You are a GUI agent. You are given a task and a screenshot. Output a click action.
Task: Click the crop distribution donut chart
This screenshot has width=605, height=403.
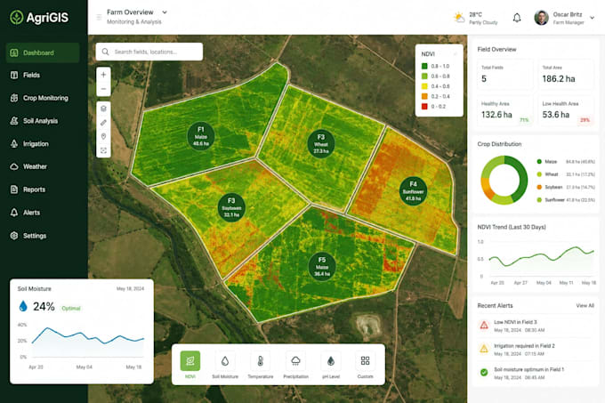click(504, 180)
